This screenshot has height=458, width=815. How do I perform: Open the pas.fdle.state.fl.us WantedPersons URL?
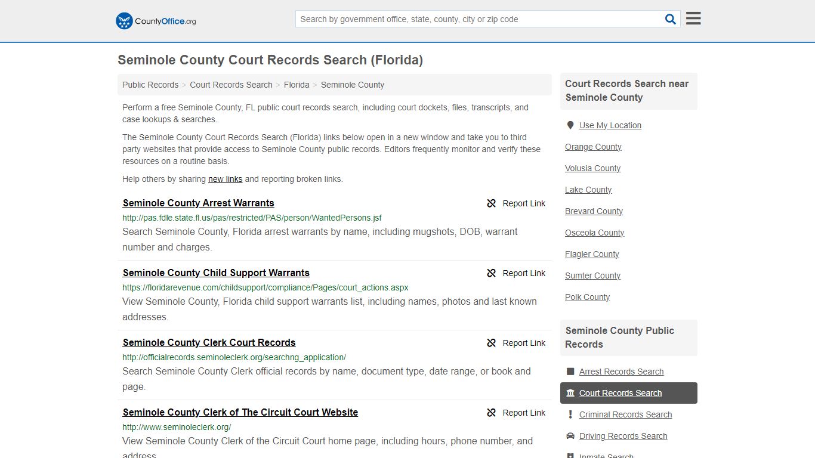[252, 218]
